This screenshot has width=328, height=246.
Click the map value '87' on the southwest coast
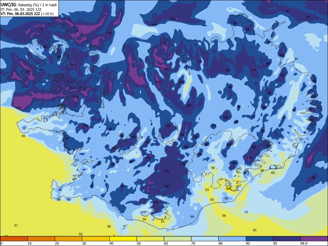tap(86, 199)
